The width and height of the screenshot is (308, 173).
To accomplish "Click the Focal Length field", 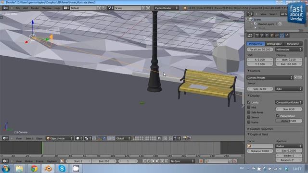I will pyautogui.click(x=260, y=49).
